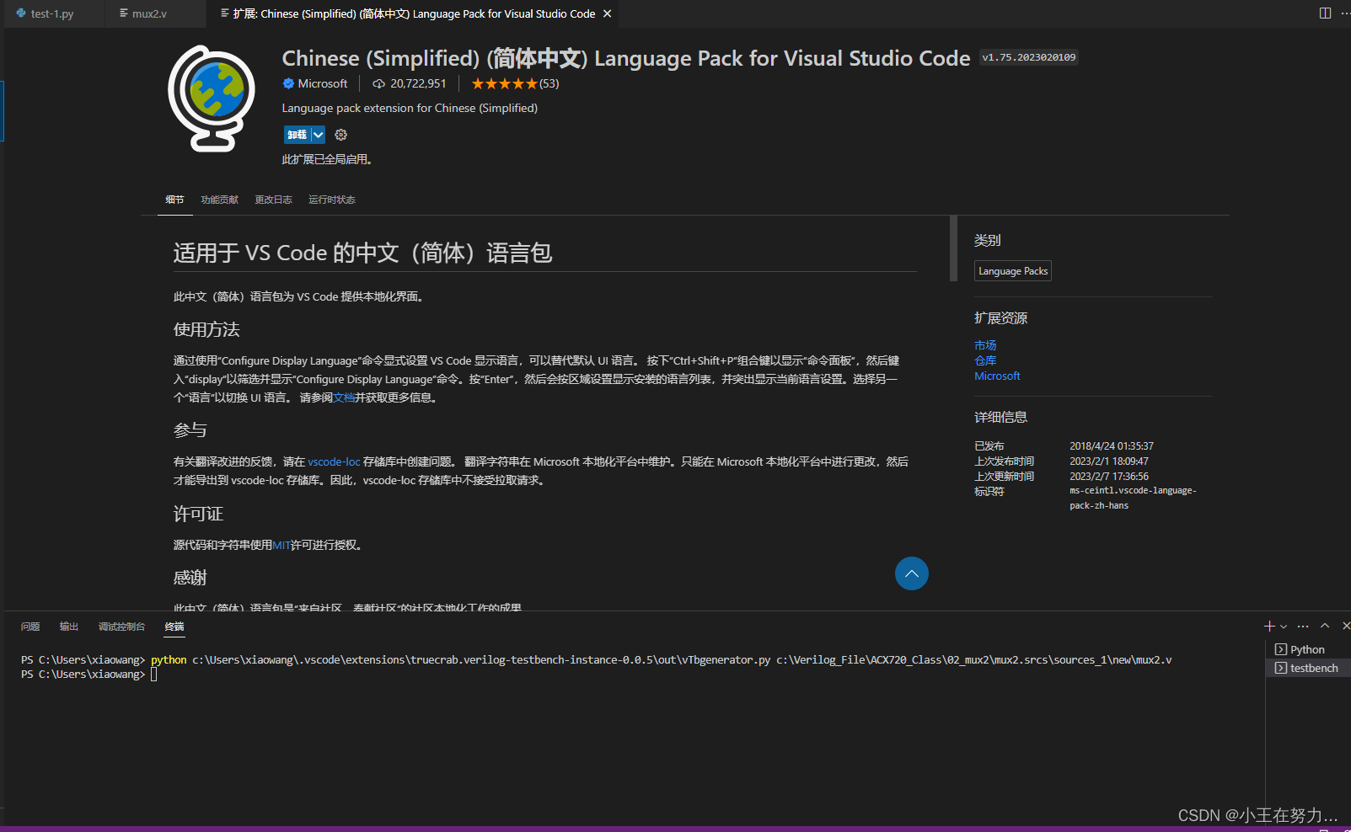The image size is (1351, 832).
Task: Select the 细节 details tab
Action: coord(174,200)
